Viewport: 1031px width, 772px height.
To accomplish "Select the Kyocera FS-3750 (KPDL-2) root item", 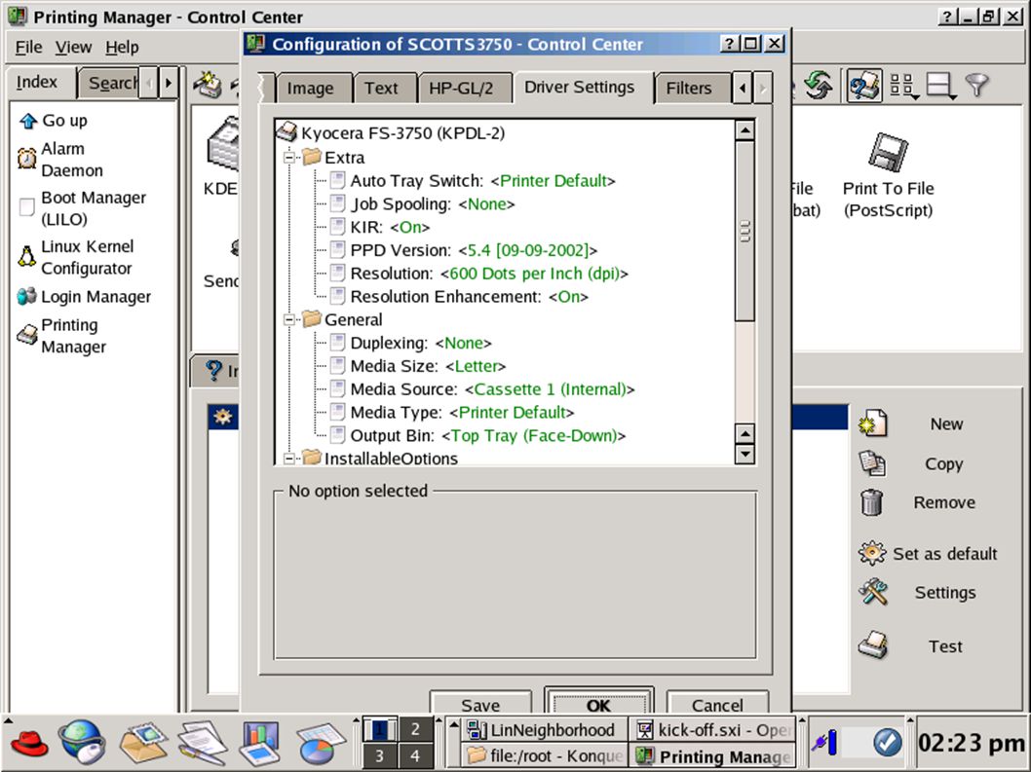I will (x=391, y=132).
